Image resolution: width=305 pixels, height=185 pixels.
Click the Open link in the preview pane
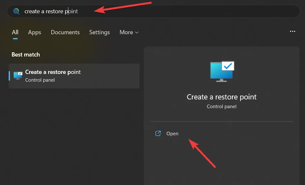(x=172, y=134)
